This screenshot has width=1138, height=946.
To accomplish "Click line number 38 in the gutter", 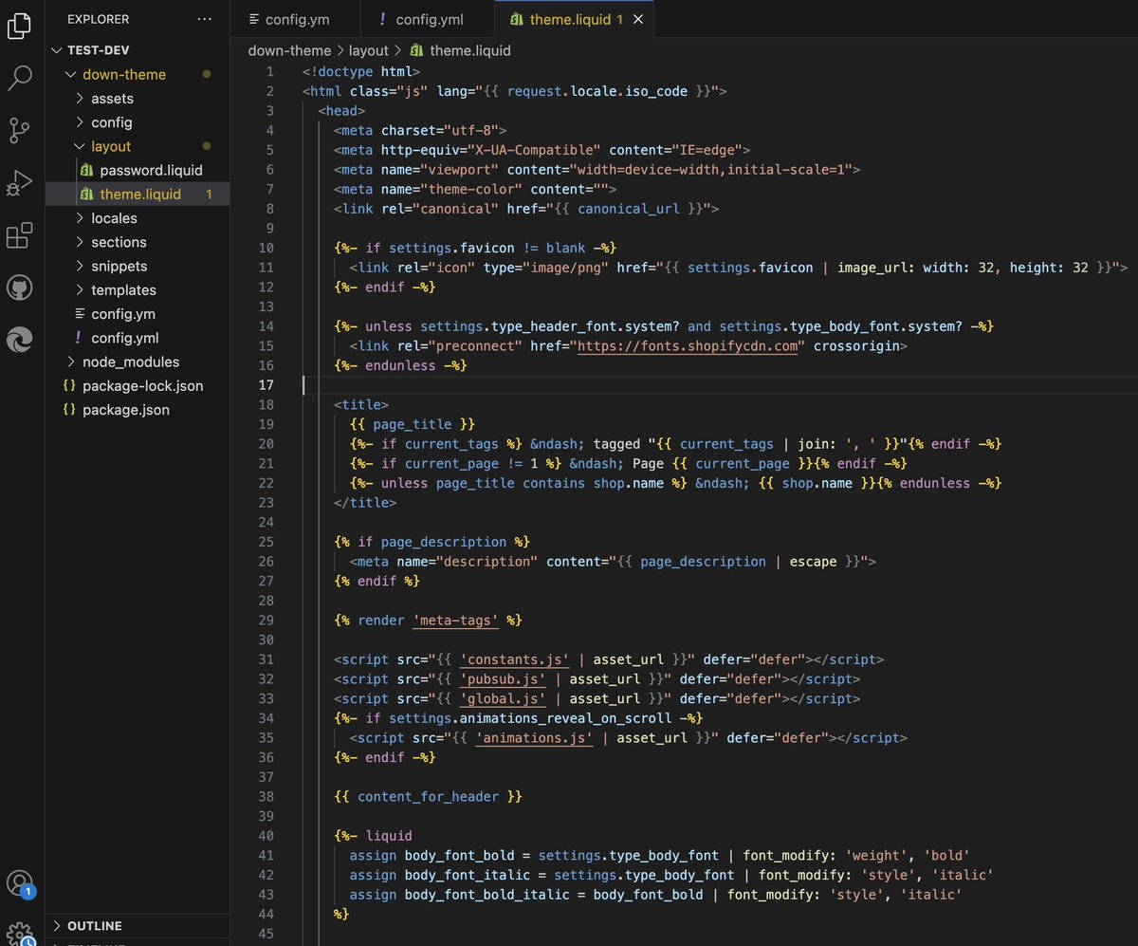I will [266, 796].
